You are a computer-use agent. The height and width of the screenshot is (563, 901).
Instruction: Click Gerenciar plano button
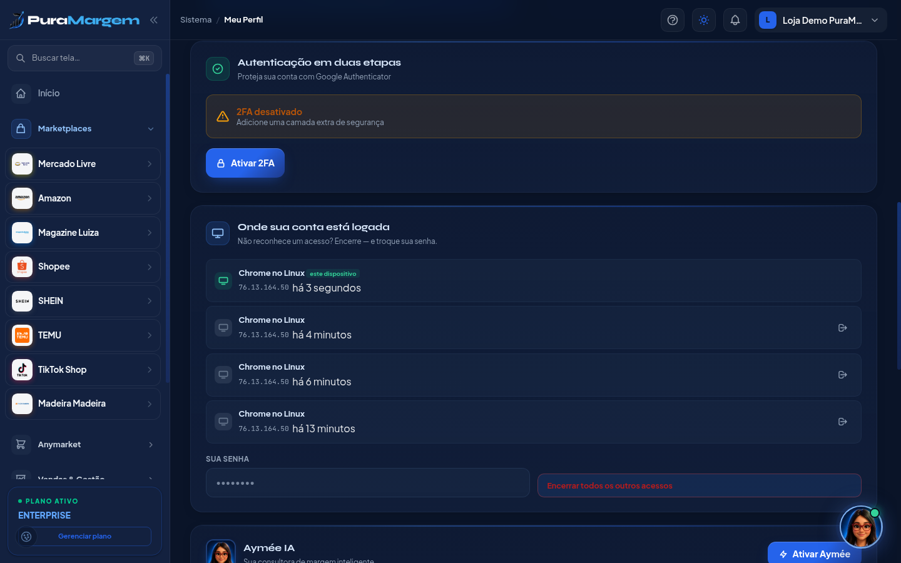(84, 536)
